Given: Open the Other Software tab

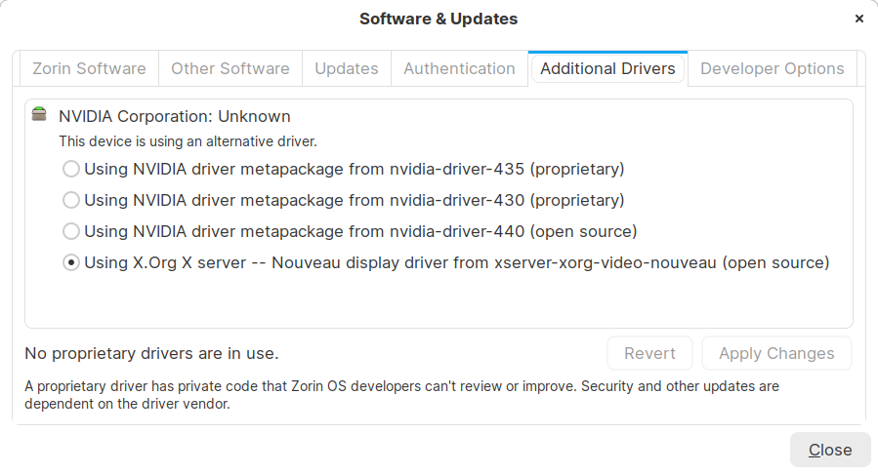Looking at the screenshot, I should pyautogui.click(x=230, y=68).
